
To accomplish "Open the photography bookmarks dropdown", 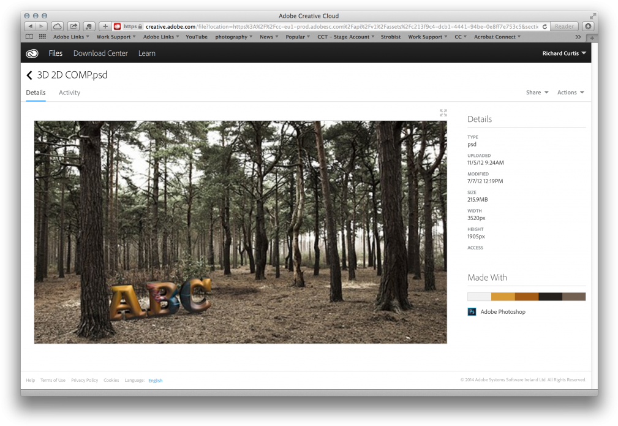I will coord(233,37).
